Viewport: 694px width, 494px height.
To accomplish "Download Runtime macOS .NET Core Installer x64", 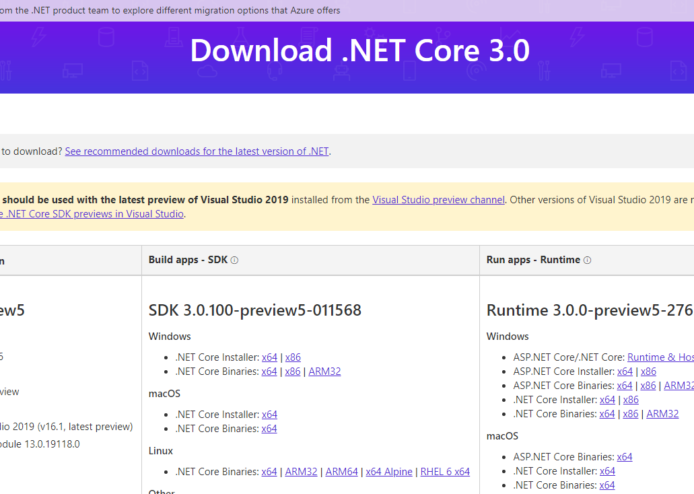I will tap(607, 471).
